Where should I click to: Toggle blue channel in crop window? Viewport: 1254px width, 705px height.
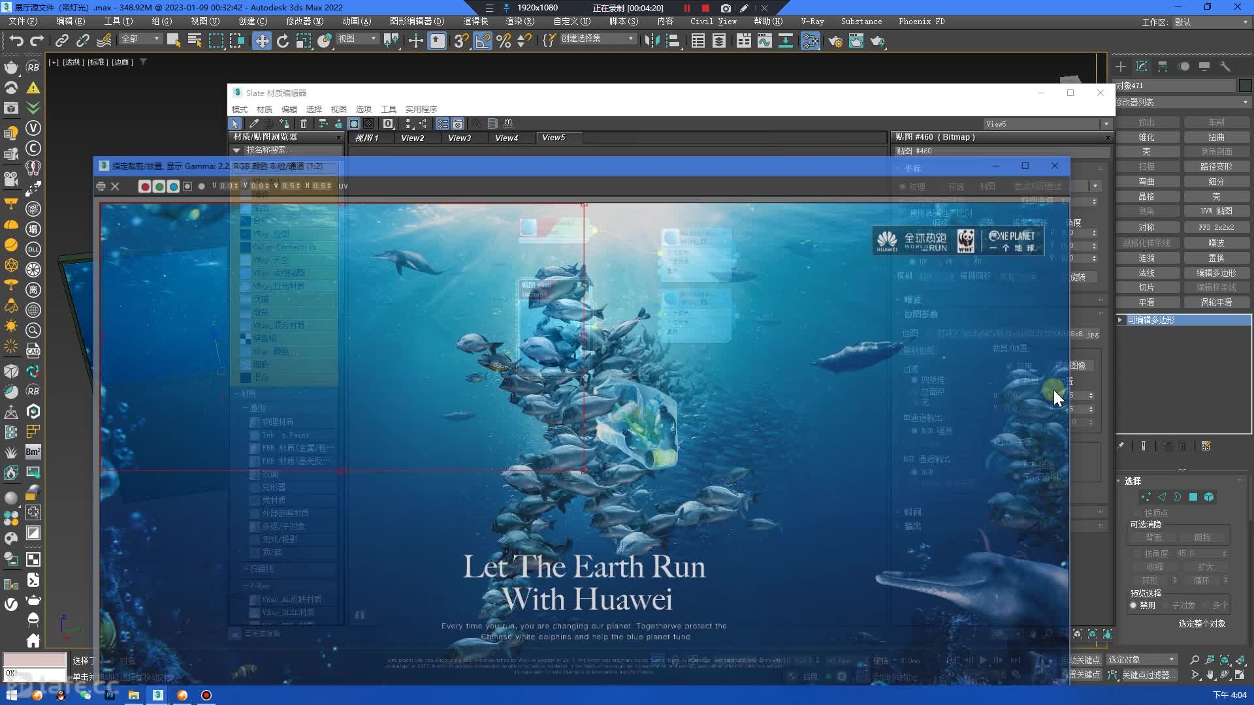(173, 186)
